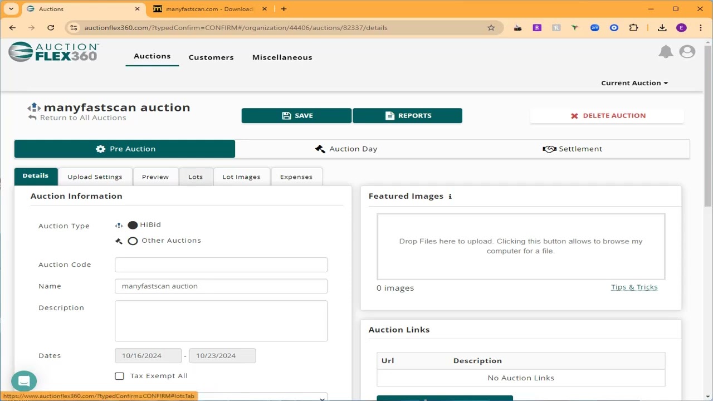Open the Chrome profile E avatar
This screenshot has width=713, height=401.
(x=681, y=28)
